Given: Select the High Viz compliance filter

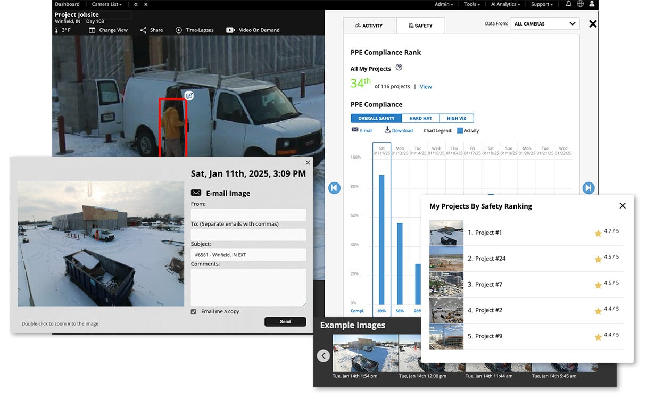Looking at the screenshot, I should click(x=457, y=118).
